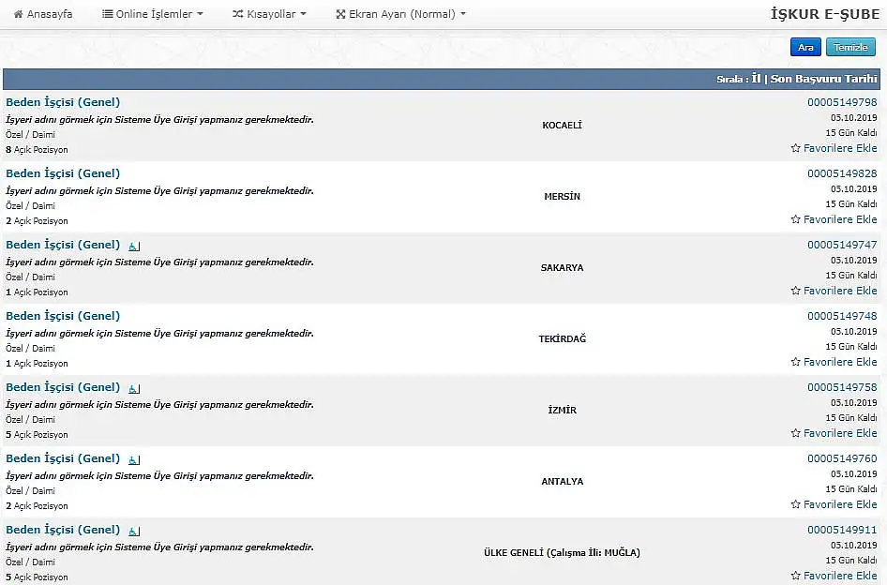This screenshot has height=585, width=887.
Task: Click the disabled-accessible icon on the SAKARYA listing
Action: [134, 247]
